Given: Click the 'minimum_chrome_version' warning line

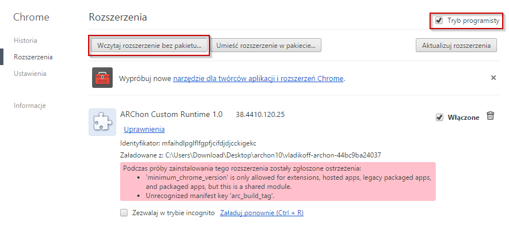Looking at the screenshot, I should [x=288, y=182].
